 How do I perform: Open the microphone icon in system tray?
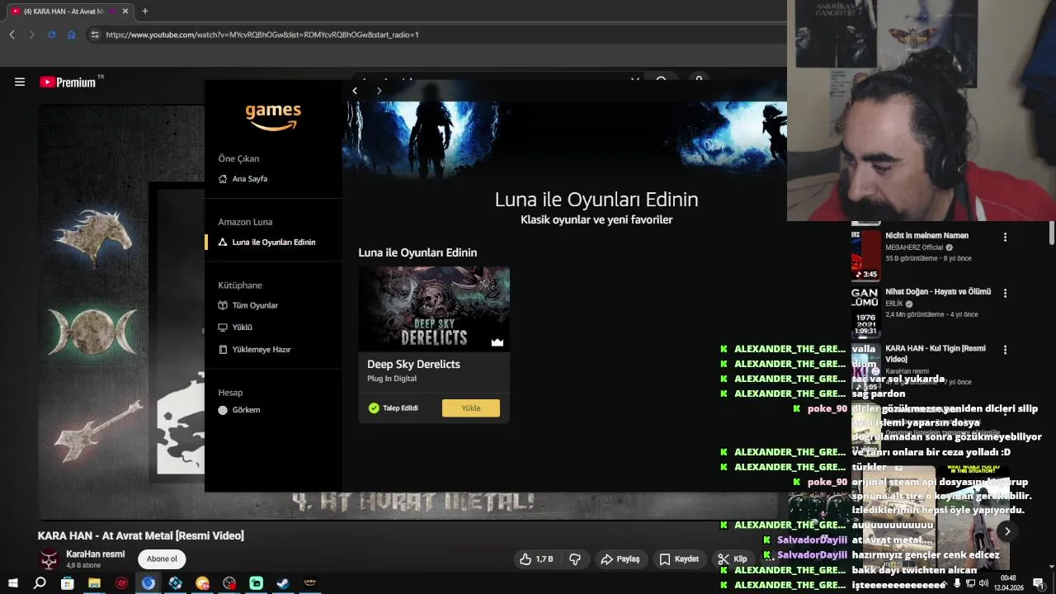(957, 583)
